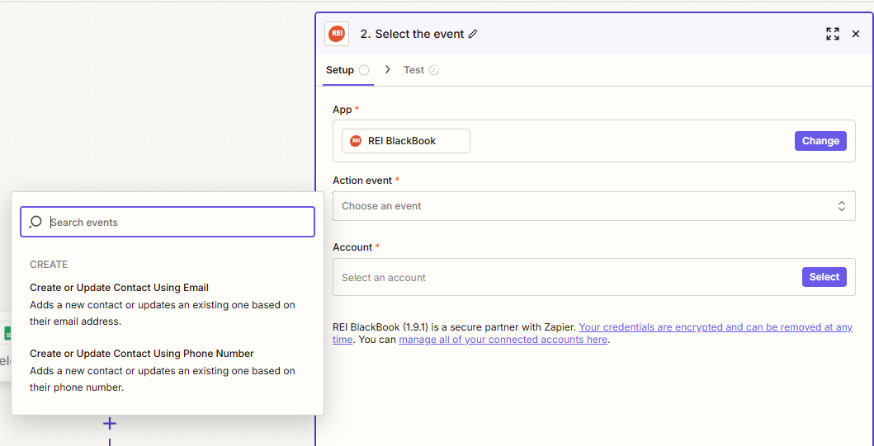This screenshot has width=874, height=446.
Task: Click the Change app button
Action: pyautogui.click(x=820, y=141)
